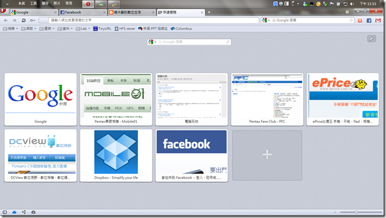Image resolution: width=386 pixels, height=218 pixels.
Task: Open the DCView speed dial thumbnail
Action: click(41, 156)
